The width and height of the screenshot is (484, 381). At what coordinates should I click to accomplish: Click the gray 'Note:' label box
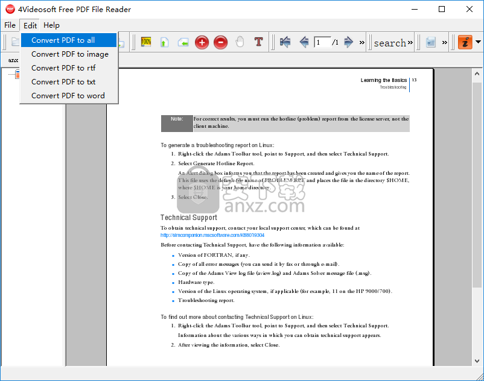[x=177, y=124]
